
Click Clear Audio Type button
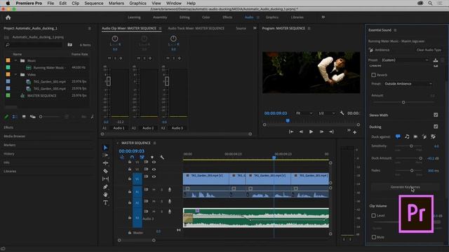click(429, 50)
